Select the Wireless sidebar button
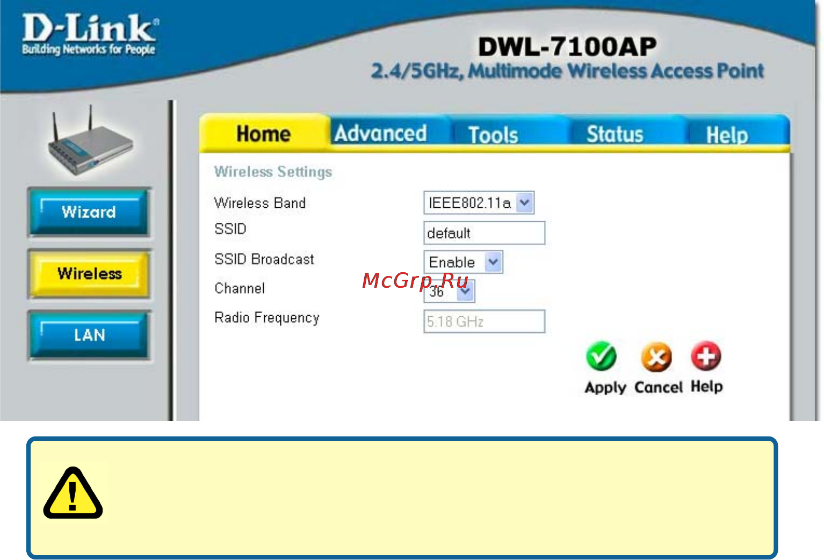 [x=89, y=274]
